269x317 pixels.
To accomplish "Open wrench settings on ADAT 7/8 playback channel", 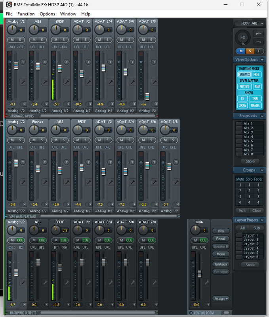I will click(x=176, y=182).
